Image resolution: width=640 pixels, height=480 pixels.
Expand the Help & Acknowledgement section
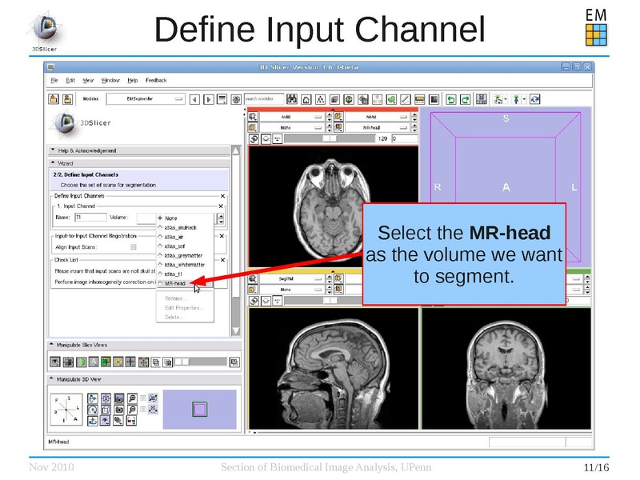53,150
